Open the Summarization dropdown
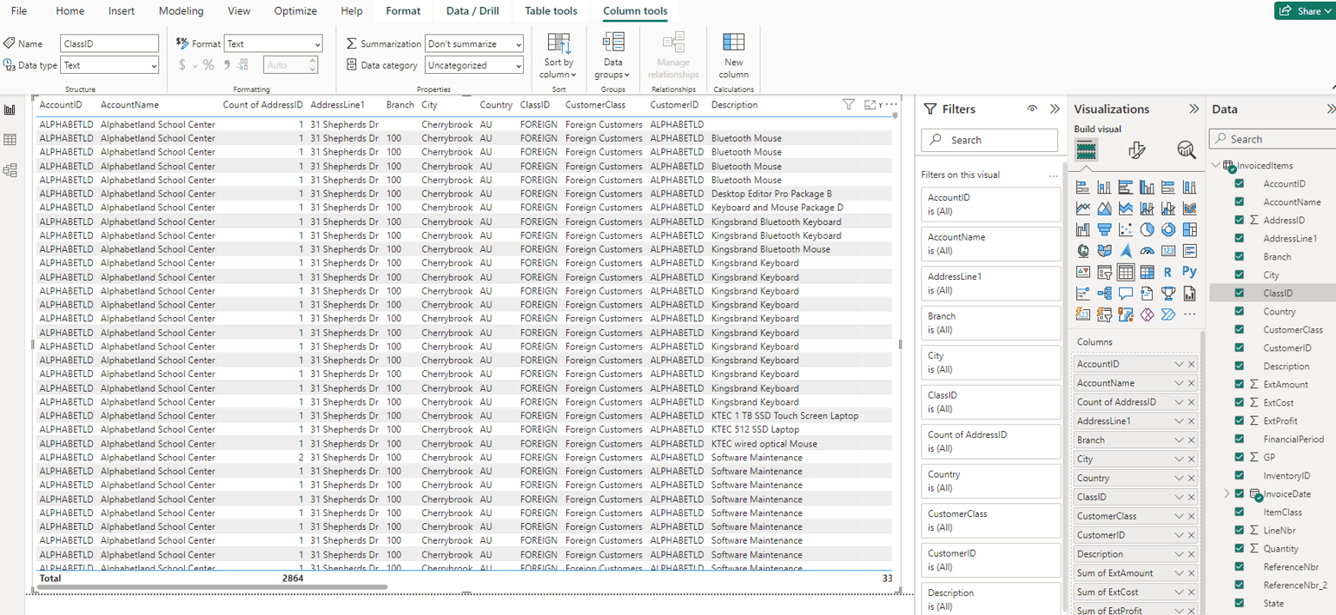 (x=474, y=43)
